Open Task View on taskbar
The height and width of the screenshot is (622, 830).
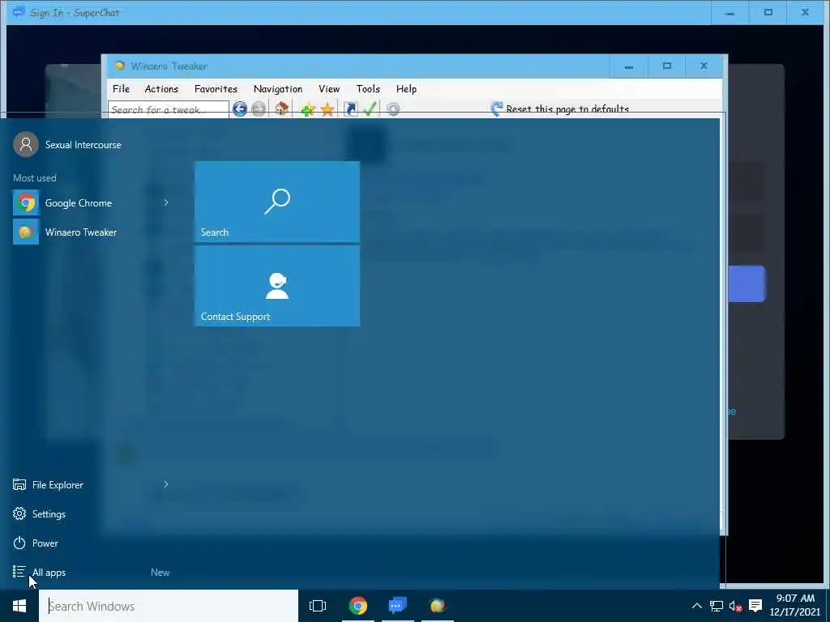pos(318,606)
